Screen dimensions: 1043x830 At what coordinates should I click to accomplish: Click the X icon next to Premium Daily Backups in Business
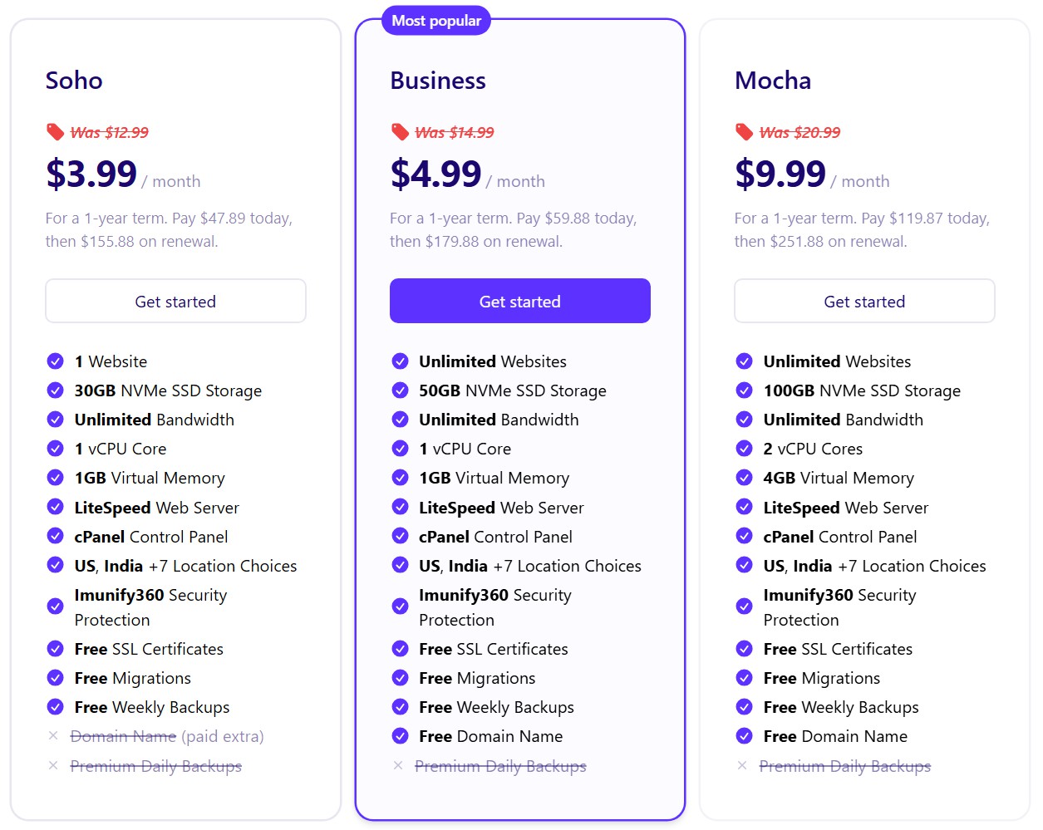(x=400, y=766)
